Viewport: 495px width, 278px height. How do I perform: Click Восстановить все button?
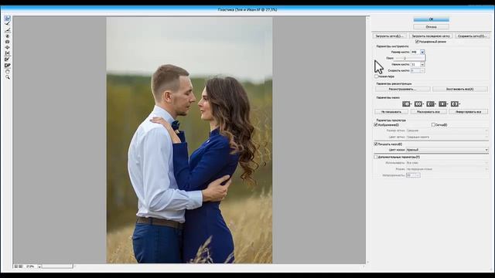pyautogui.click(x=460, y=90)
